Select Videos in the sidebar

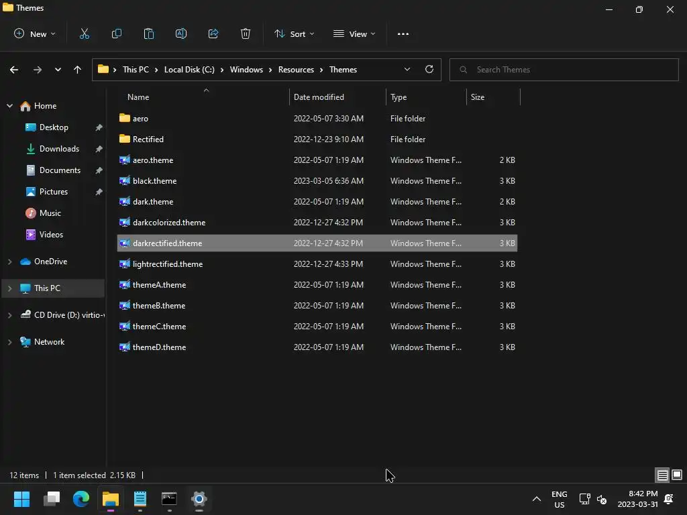(51, 235)
